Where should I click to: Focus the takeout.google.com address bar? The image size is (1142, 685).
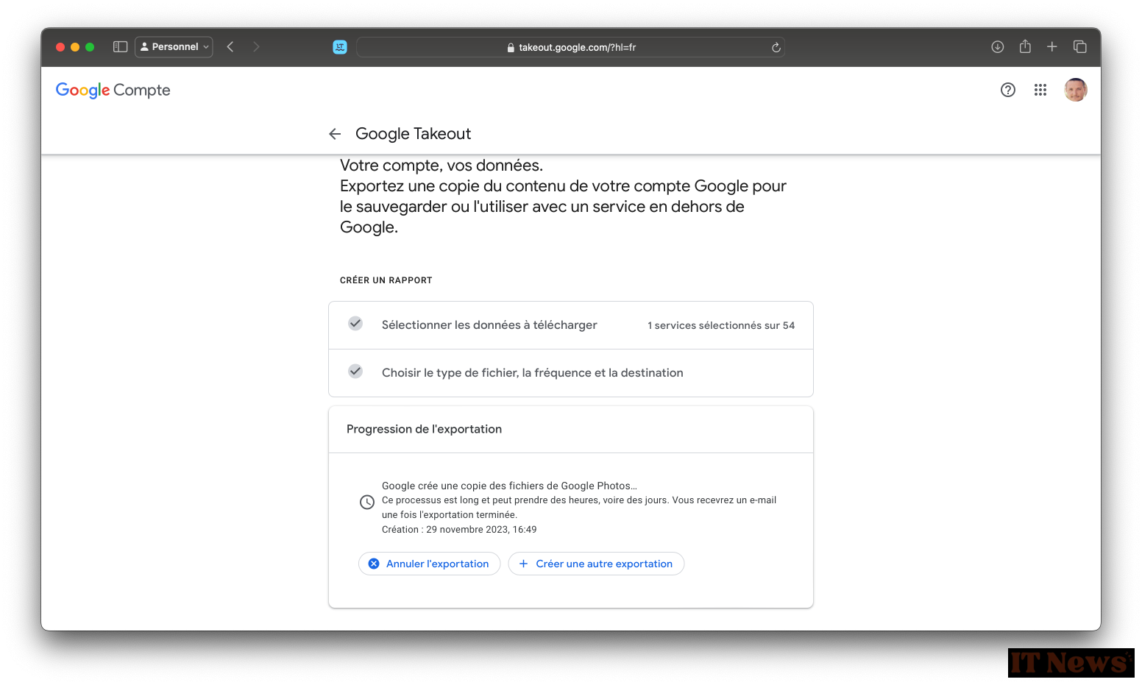[571, 47]
